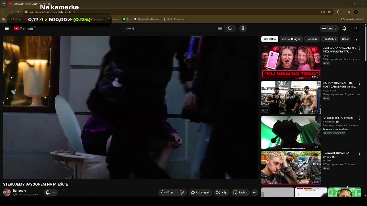Image resolution: width=367 pixels, height=206 pixels.
Task: Open options for BIG BOY TRAINS video
Action: pos(360,83)
